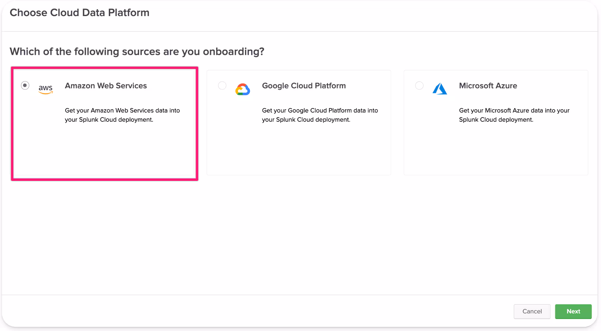Click empty space inside the Google Cloud card
Viewport: 601px width, 331px height.
(x=299, y=151)
